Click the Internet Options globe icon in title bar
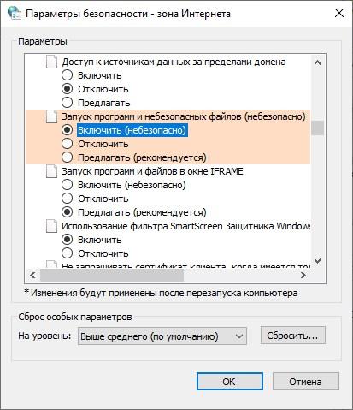This screenshot has height=410, width=353. point(15,13)
